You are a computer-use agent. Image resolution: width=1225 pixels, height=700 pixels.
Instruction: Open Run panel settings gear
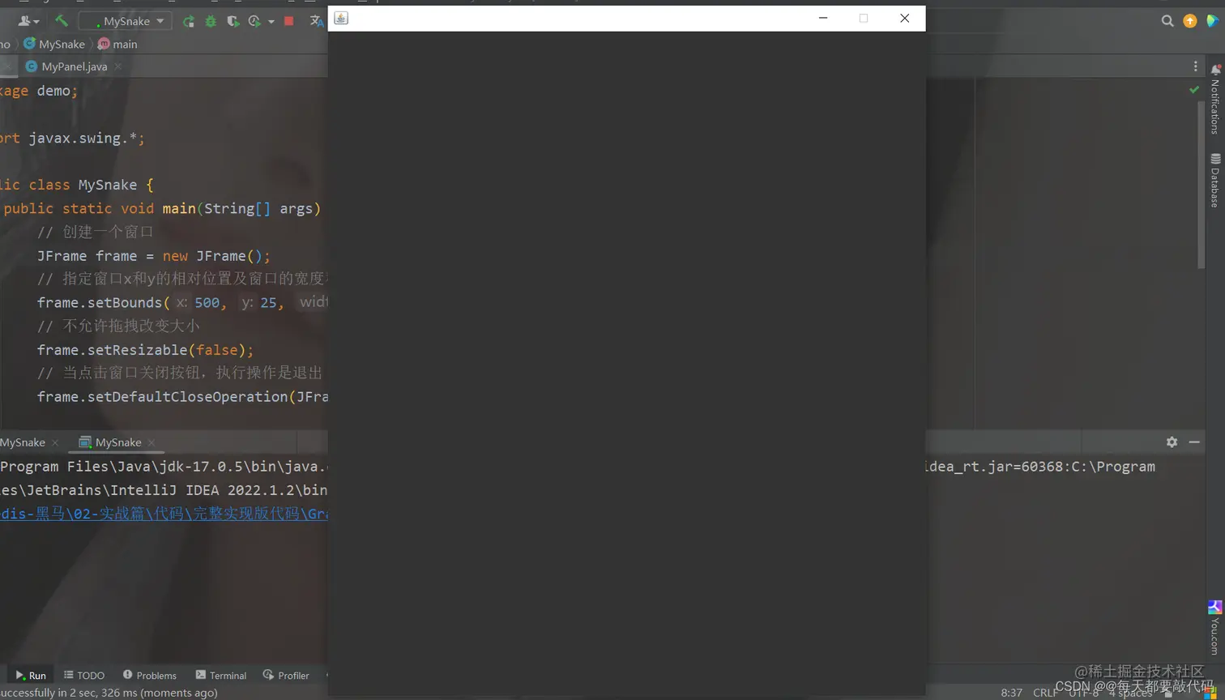click(1172, 442)
